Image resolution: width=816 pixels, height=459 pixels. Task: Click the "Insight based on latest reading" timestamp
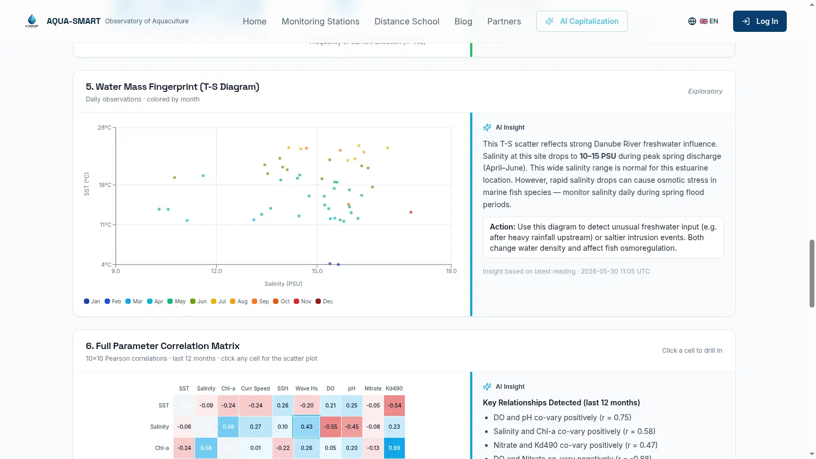tap(566, 271)
